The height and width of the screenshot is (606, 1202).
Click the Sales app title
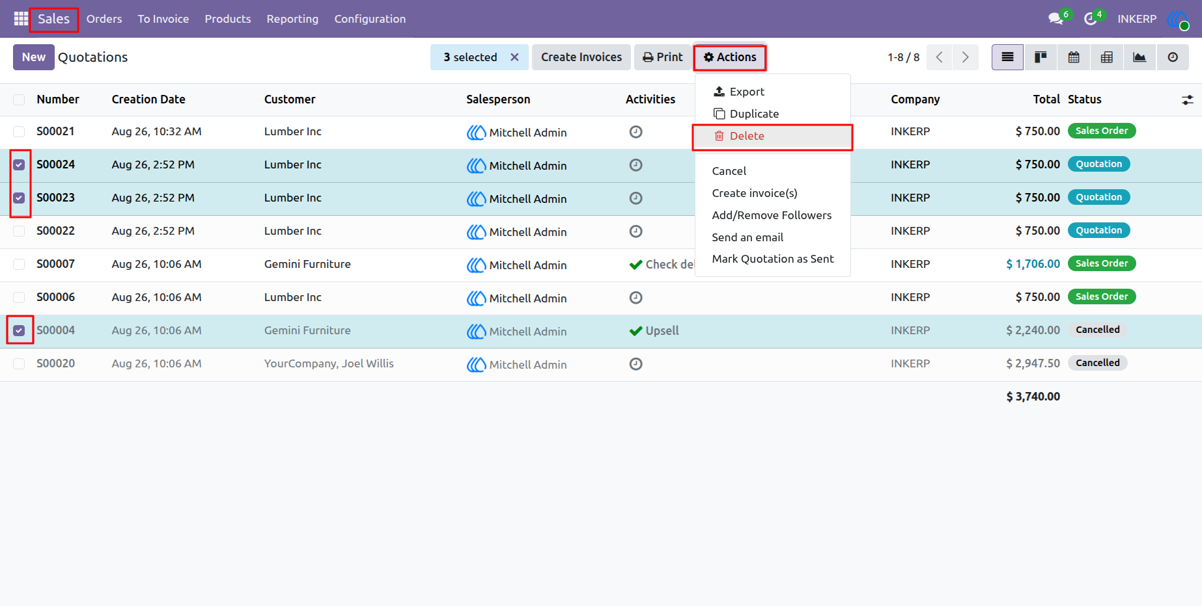[x=53, y=19]
